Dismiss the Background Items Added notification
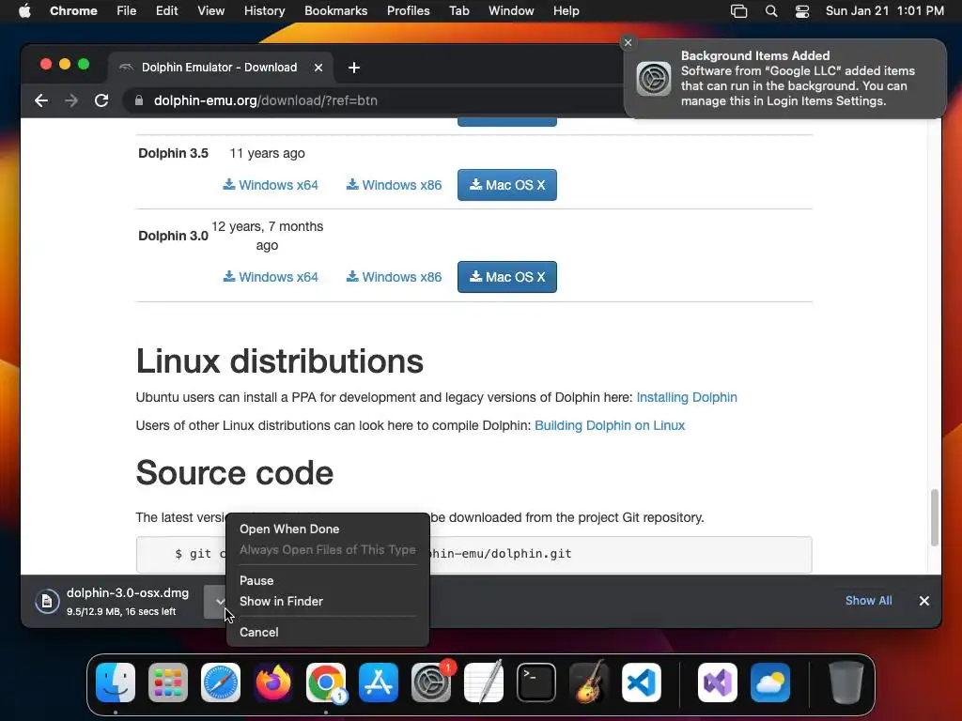Screen dimensions: 962x721 click(x=628, y=42)
